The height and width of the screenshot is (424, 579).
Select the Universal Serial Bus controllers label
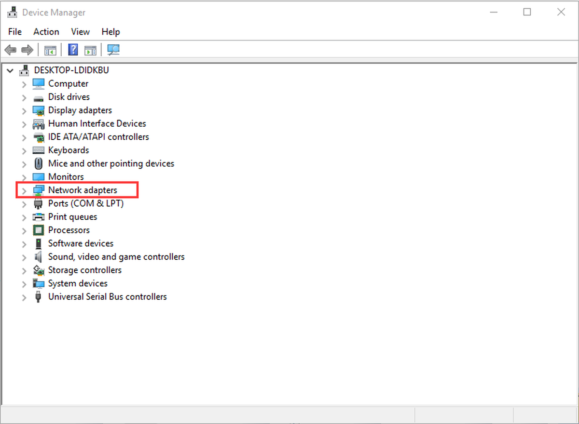[x=108, y=297]
